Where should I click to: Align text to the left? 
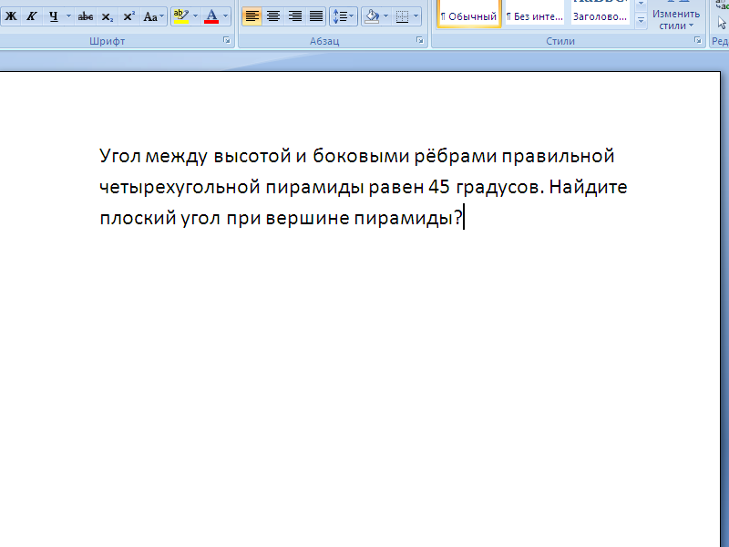[x=252, y=16]
